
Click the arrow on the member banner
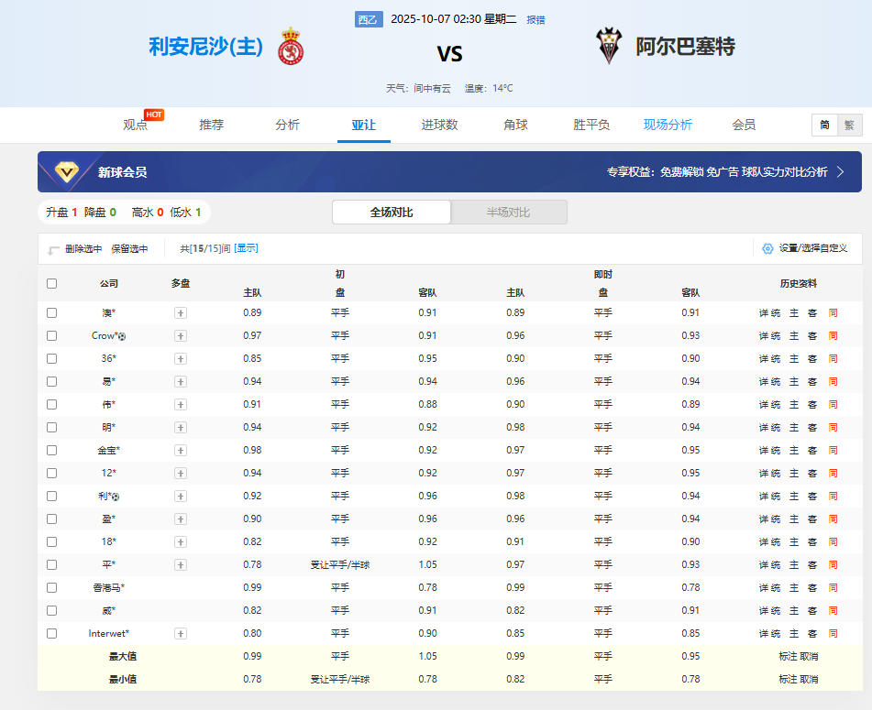841,171
